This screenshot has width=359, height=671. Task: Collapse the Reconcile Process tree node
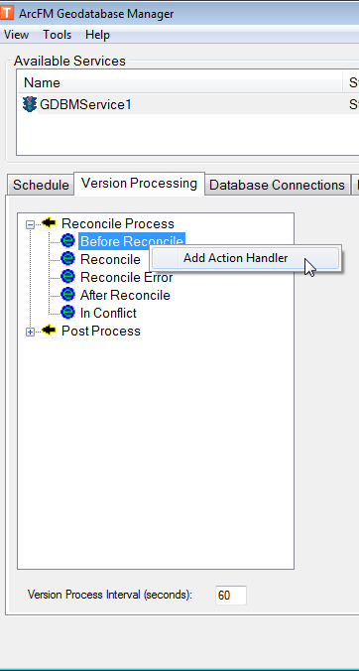click(x=30, y=224)
